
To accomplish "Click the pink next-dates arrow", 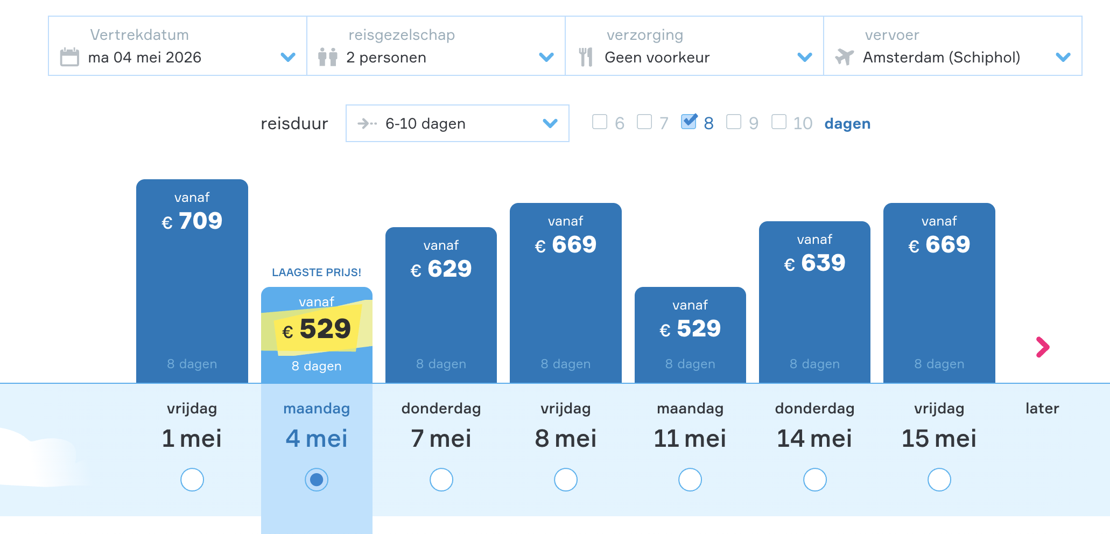I will (1043, 347).
